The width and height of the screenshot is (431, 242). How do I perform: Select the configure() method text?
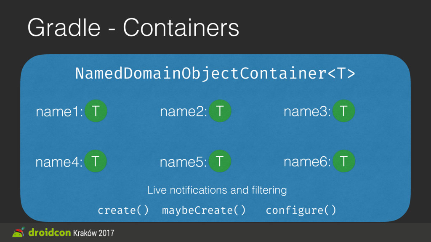pos(301,210)
